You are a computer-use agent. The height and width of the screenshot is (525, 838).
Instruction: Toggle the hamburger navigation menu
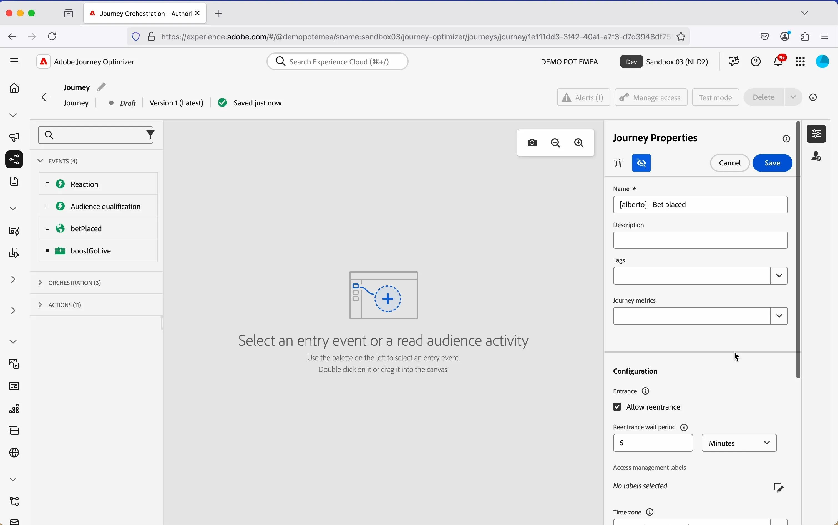pyautogui.click(x=14, y=61)
